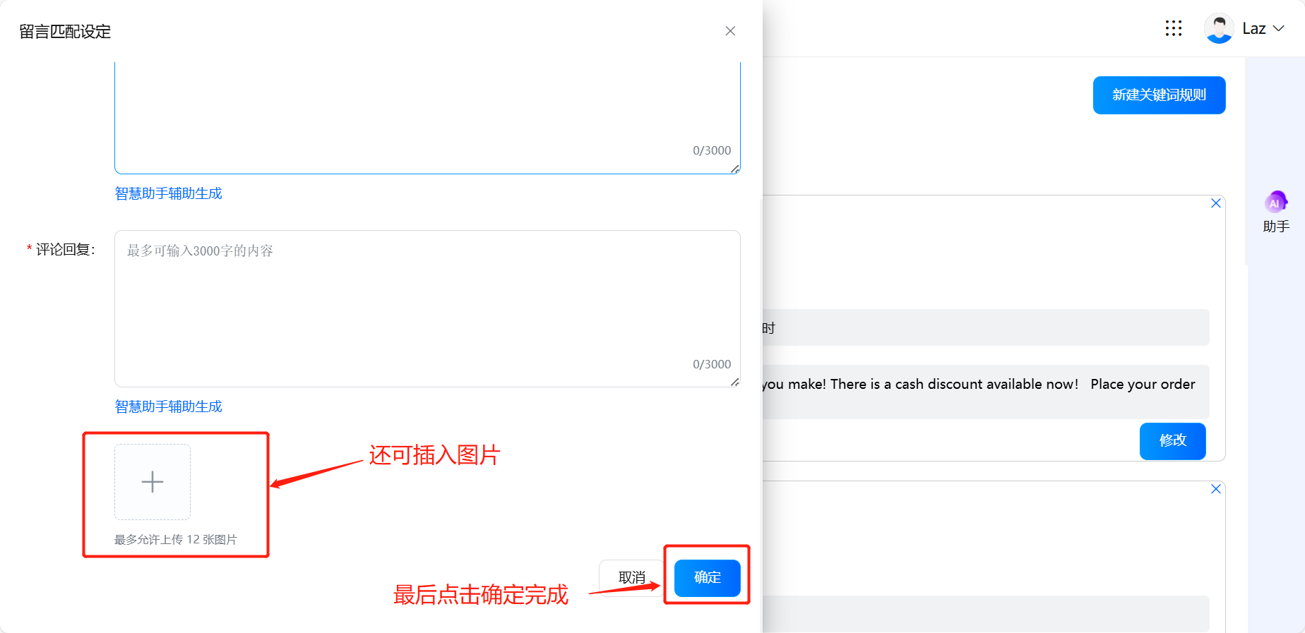The image size is (1305, 633).
Task: Click the user avatar picture
Action: 1218,29
